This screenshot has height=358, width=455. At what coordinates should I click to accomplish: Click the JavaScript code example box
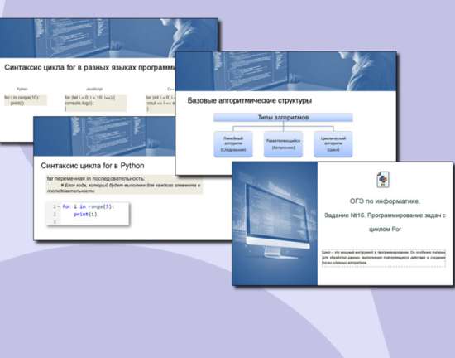95,103
